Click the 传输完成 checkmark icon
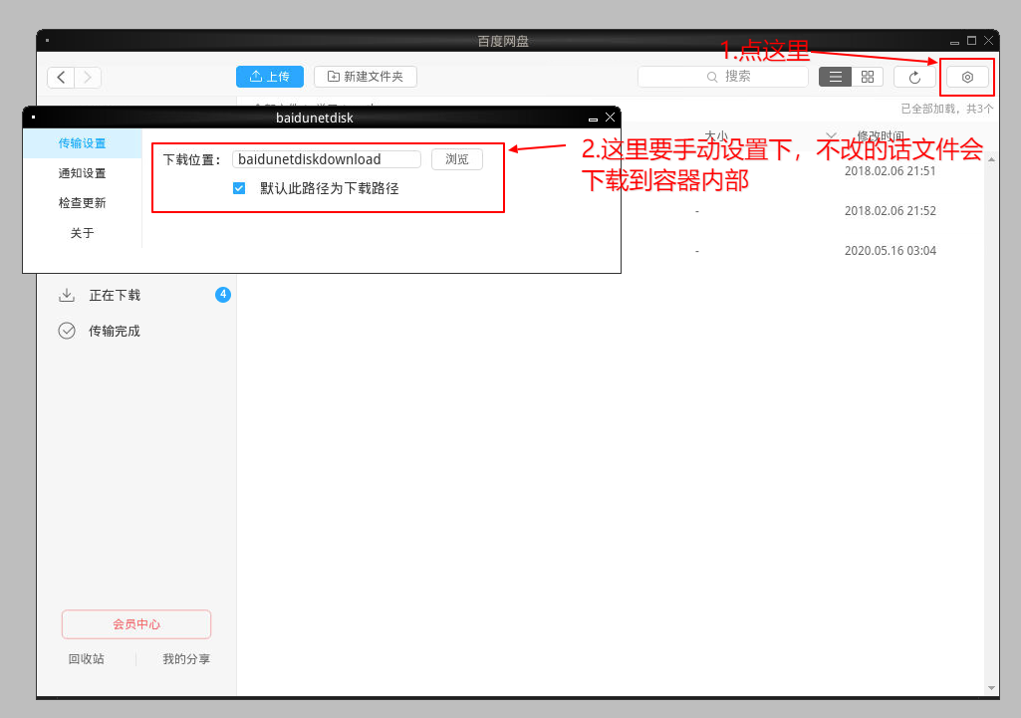The height and width of the screenshot is (718, 1021). click(x=67, y=331)
